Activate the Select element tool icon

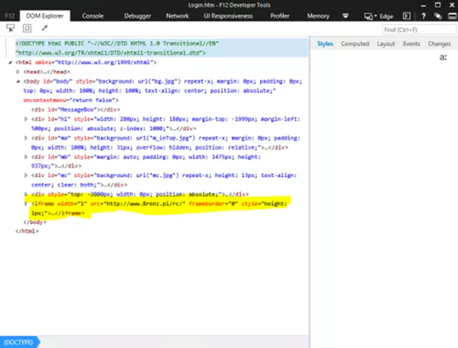coord(10,28)
